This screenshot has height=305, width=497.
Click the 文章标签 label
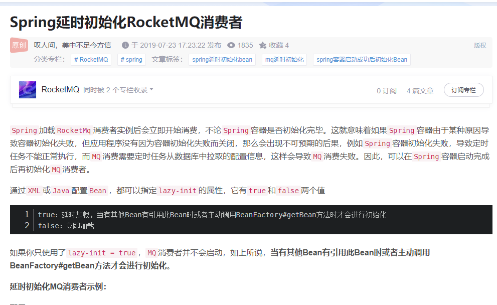(x=167, y=60)
